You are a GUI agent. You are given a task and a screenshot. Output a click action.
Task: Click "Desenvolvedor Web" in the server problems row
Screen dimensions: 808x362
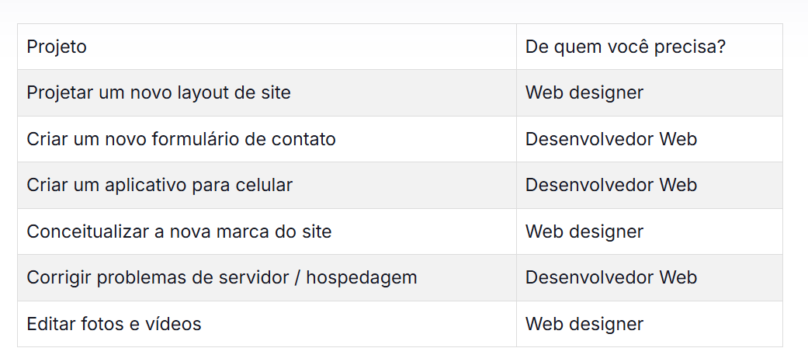pyautogui.click(x=611, y=278)
